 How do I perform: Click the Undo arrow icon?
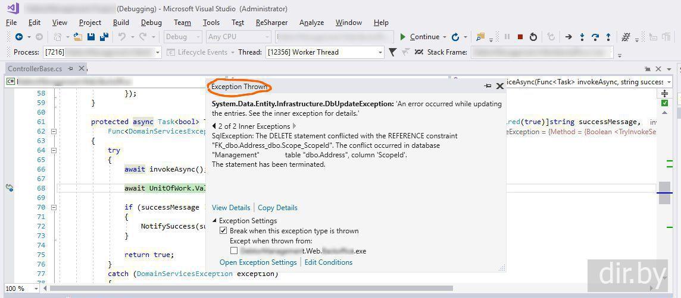click(121, 37)
